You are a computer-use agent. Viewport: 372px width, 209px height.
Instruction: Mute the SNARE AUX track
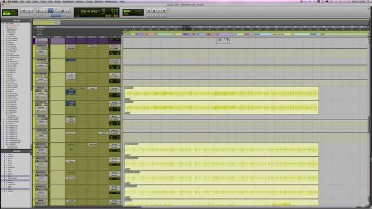pyautogui.click(x=46, y=133)
